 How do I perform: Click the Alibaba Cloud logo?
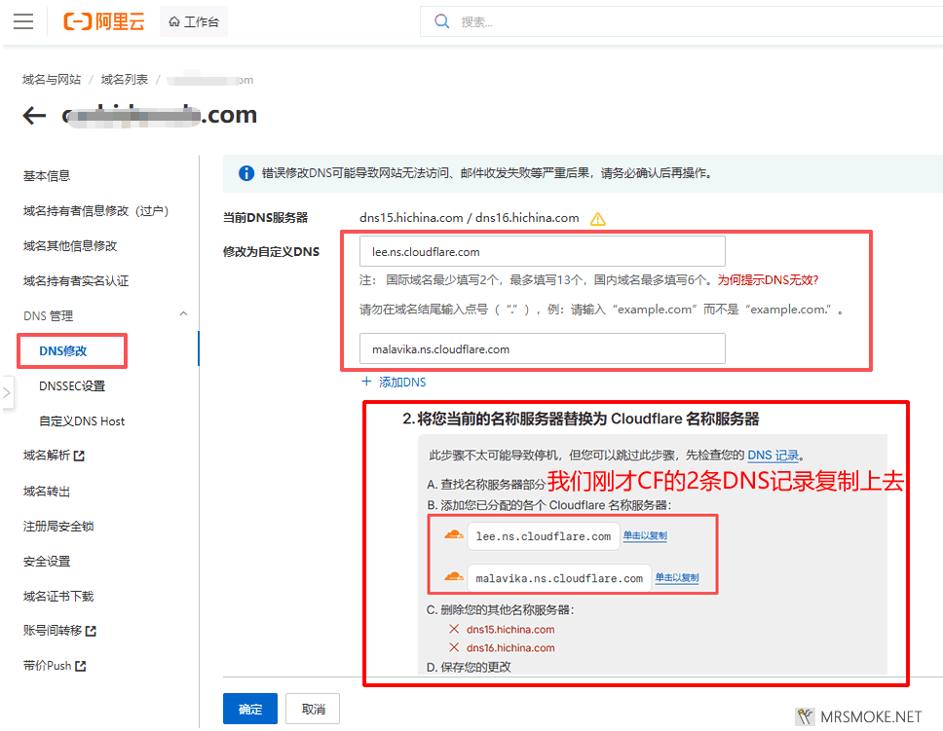[x=104, y=21]
